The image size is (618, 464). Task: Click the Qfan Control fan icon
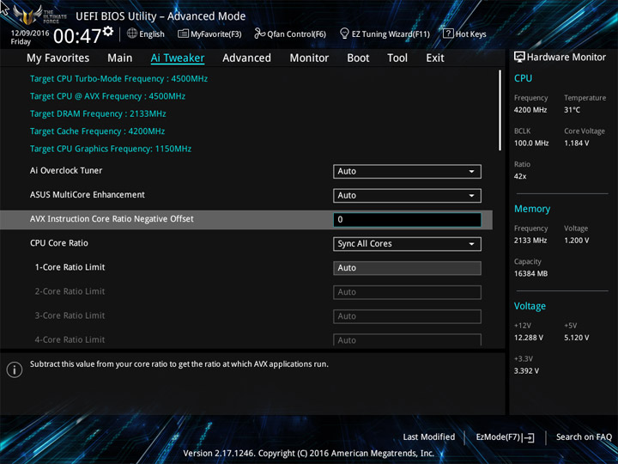point(259,34)
